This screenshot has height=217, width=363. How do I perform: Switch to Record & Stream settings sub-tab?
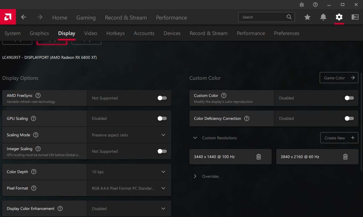point(209,33)
